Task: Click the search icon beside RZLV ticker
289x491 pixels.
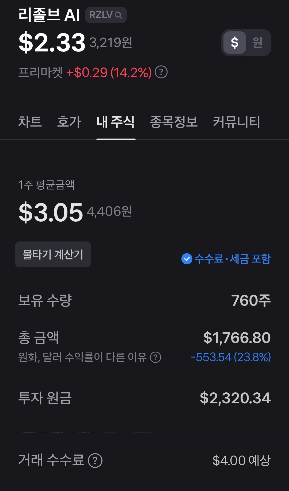Action: (118, 15)
